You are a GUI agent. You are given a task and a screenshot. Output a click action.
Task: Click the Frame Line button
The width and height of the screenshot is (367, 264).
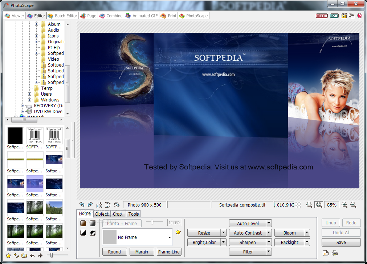169,252
